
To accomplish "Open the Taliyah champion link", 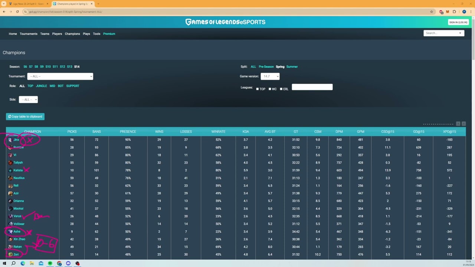I will point(18,163).
